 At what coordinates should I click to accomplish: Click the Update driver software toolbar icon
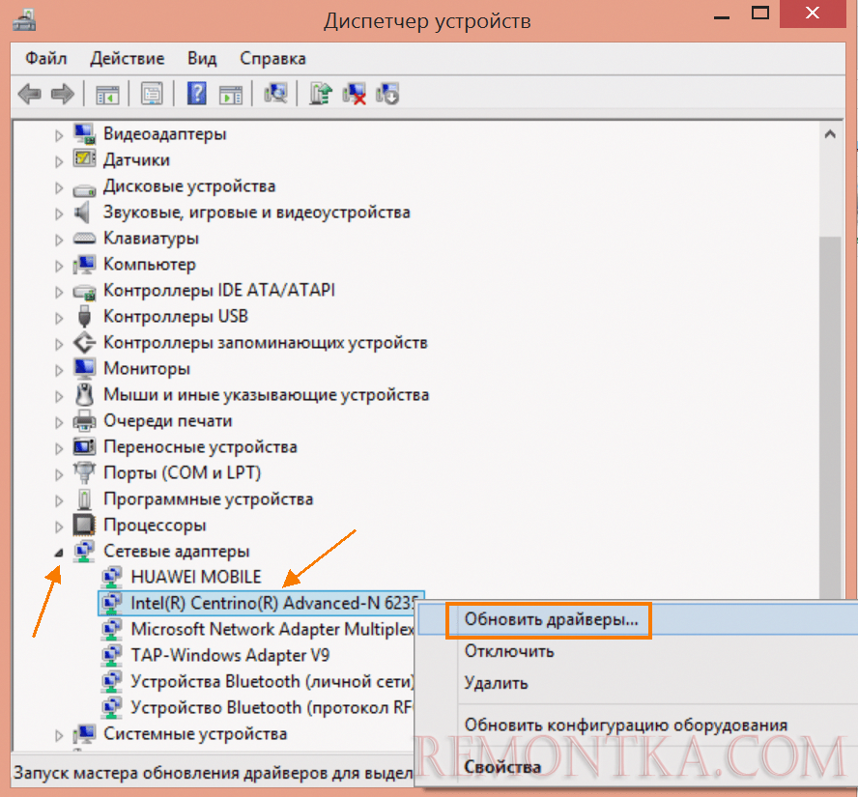pos(321,94)
